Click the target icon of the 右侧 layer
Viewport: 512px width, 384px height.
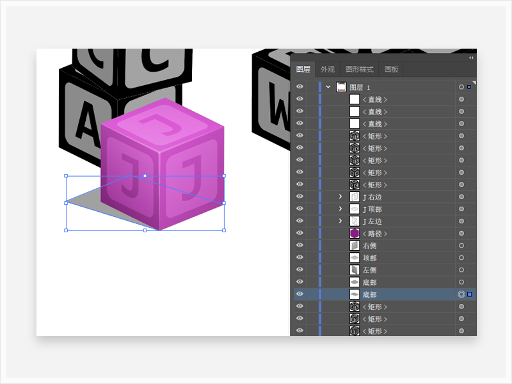click(461, 246)
